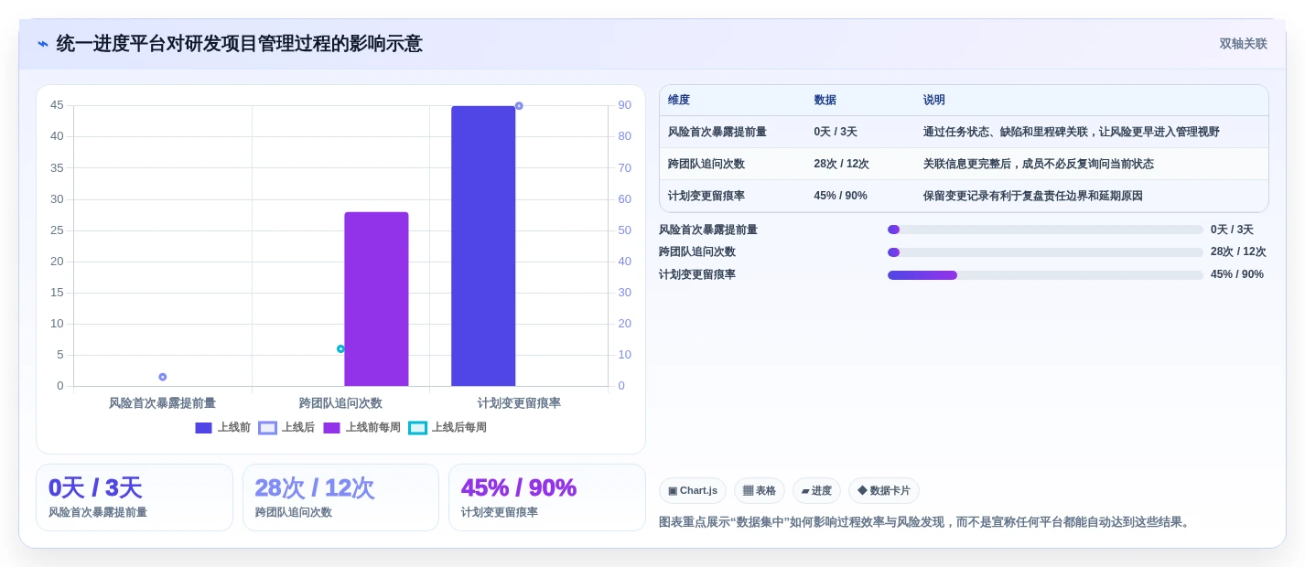Select the 数据卡片 tag chip
1305x567 pixels.
click(884, 491)
